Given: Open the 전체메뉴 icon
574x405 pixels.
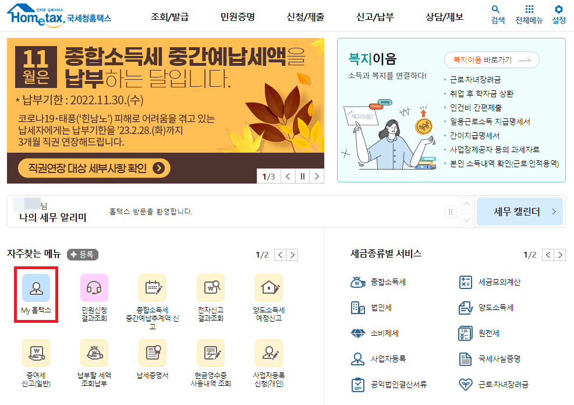Looking at the screenshot, I should point(530,14).
